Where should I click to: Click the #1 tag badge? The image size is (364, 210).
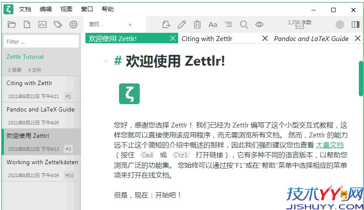pos(68,96)
